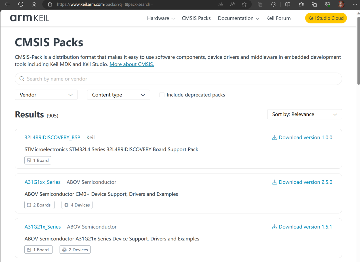This screenshot has width=360, height=262.
Task: Click download icon for A31G21x_Series
Action: pos(274,227)
